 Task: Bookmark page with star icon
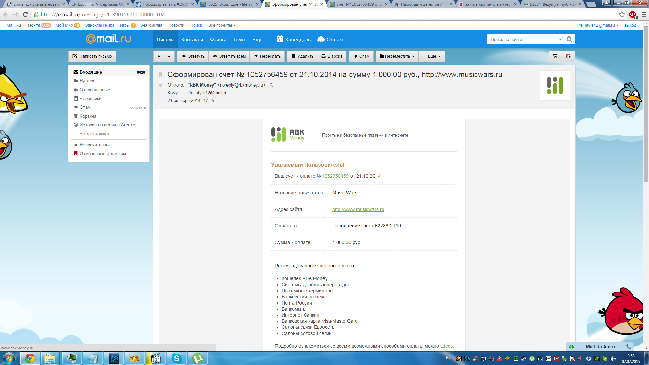click(622, 15)
